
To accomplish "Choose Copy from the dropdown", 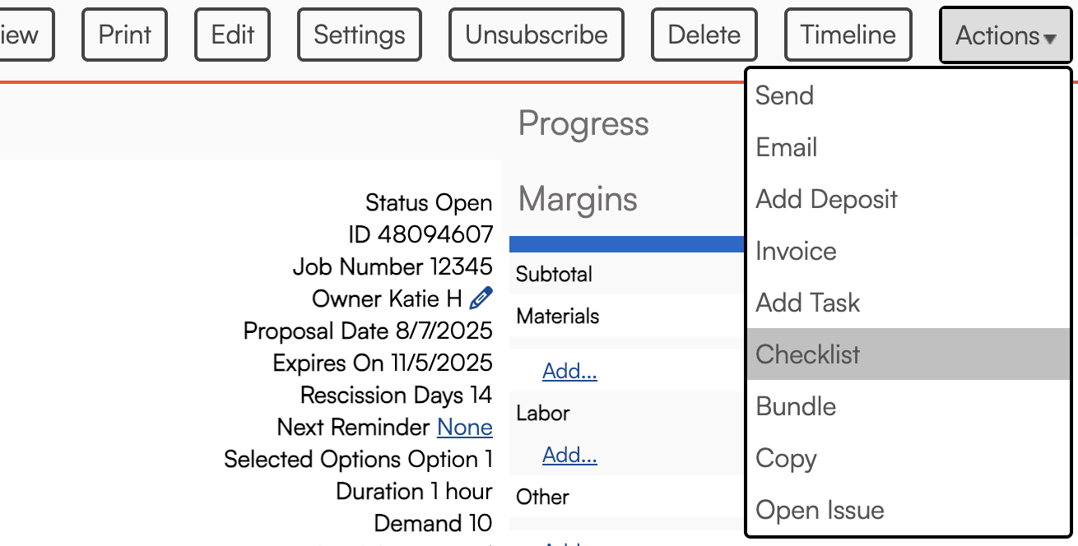I will click(786, 458).
